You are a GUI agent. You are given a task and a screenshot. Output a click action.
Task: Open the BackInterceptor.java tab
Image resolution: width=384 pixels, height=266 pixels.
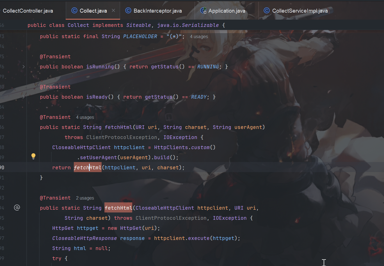point(157,11)
